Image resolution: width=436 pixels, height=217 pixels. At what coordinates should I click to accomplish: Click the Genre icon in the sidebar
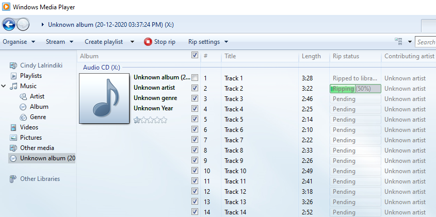(23, 117)
